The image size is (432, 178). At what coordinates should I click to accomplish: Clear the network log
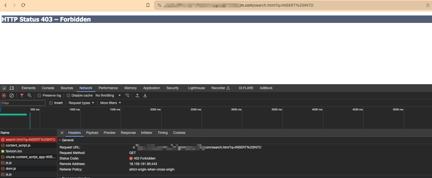12,95
